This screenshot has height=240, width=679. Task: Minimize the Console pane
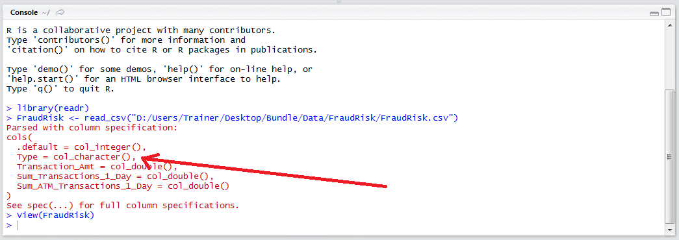point(654,14)
